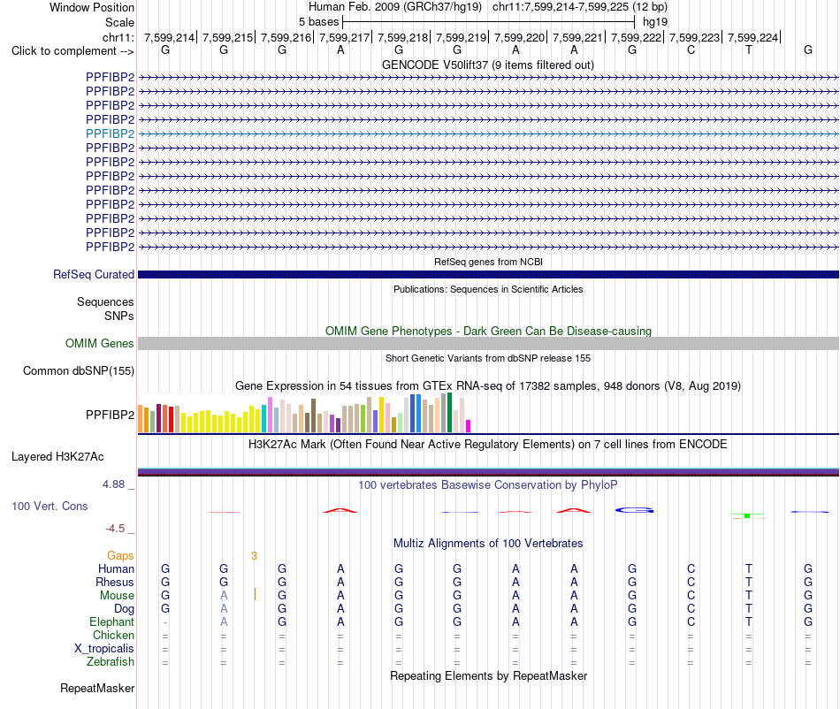
Task: Click the "Sequences" track label
Action: (105, 302)
